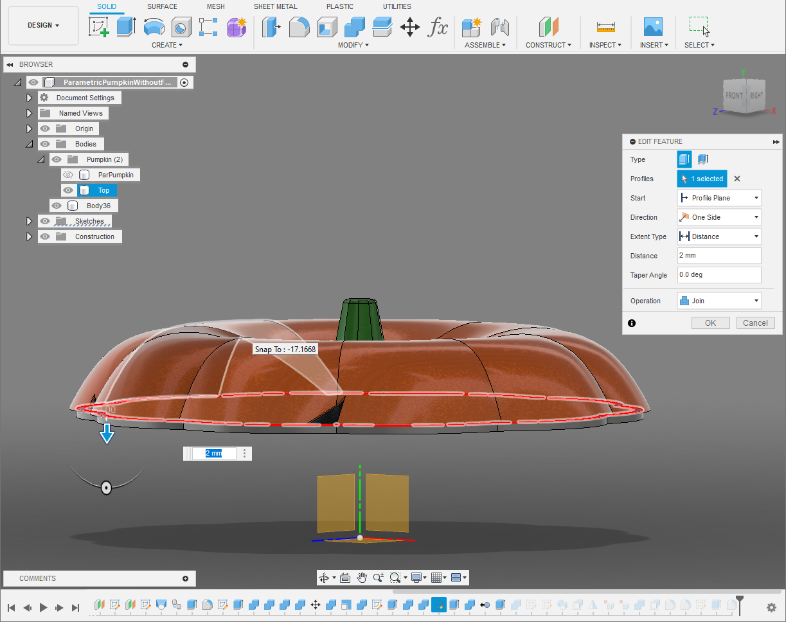This screenshot has width=786, height=622.
Task: Clear the Profiles selection with X
Action: click(x=737, y=179)
